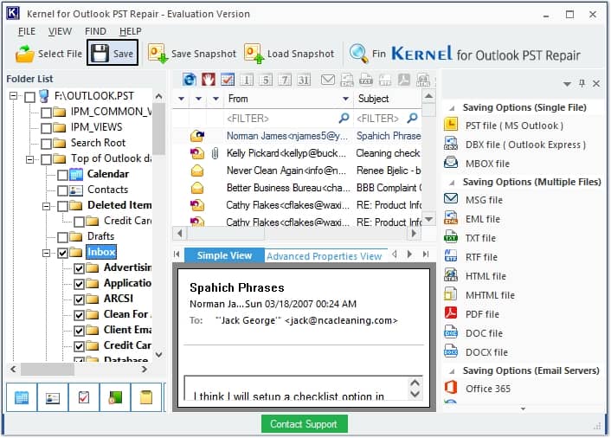The image size is (611, 438).
Task: Click the folder list vertical scrollbar thumb
Action: pyautogui.click(x=158, y=128)
